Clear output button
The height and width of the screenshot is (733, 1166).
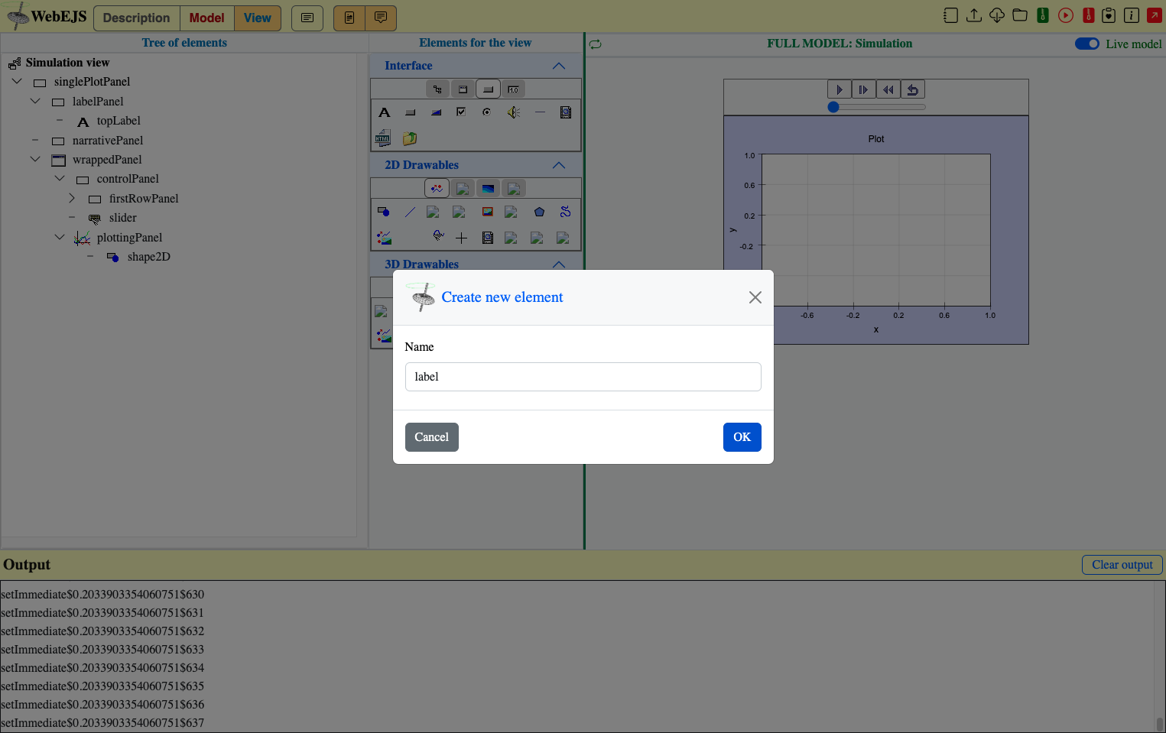[x=1122, y=565]
